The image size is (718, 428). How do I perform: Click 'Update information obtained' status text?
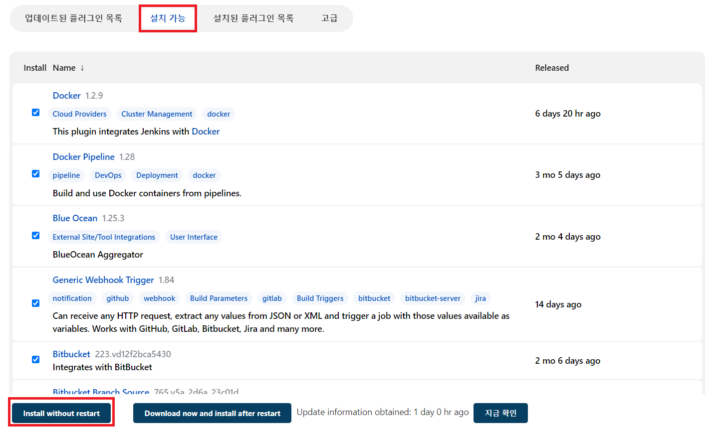383,412
